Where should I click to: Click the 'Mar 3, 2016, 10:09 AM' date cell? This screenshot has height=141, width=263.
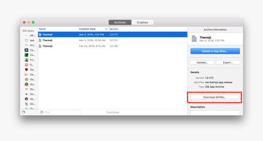click(92, 40)
